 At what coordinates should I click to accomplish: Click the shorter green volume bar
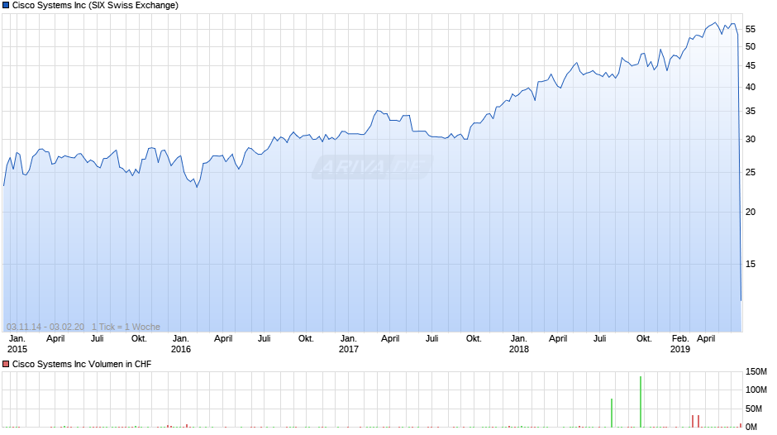(612, 413)
